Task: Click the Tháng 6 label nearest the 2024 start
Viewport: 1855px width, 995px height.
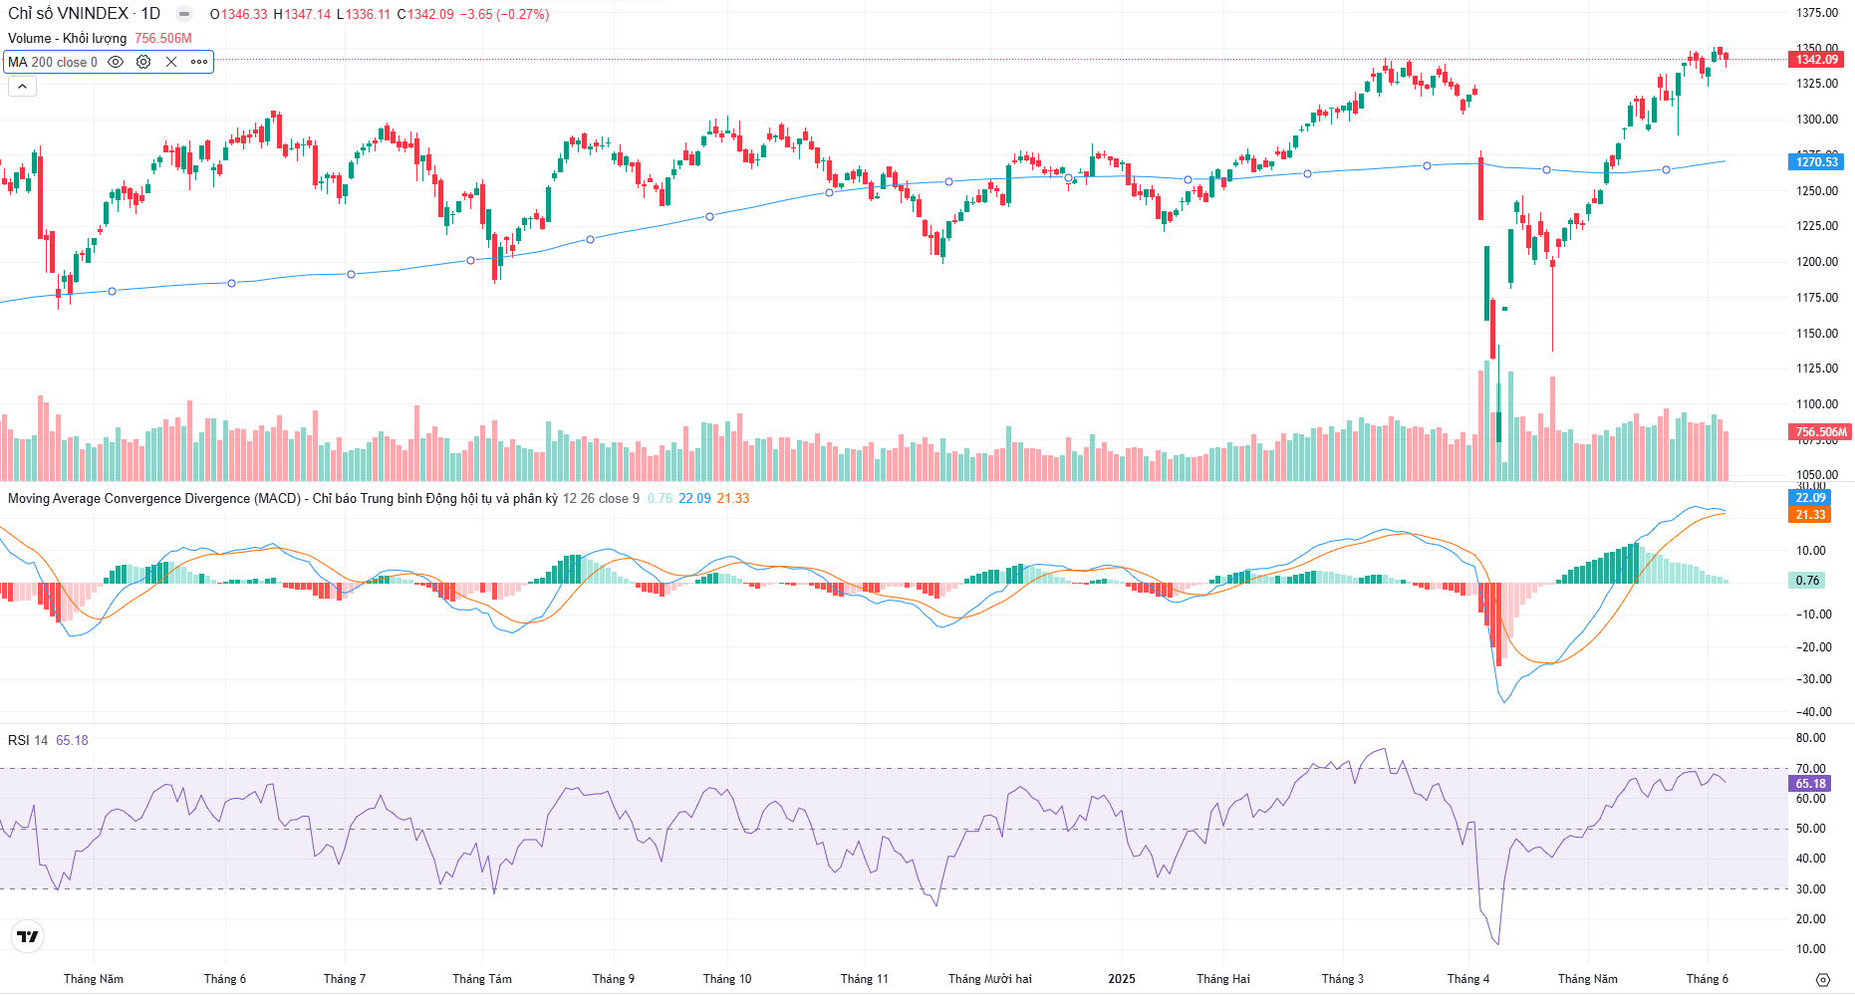Action: click(225, 979)
